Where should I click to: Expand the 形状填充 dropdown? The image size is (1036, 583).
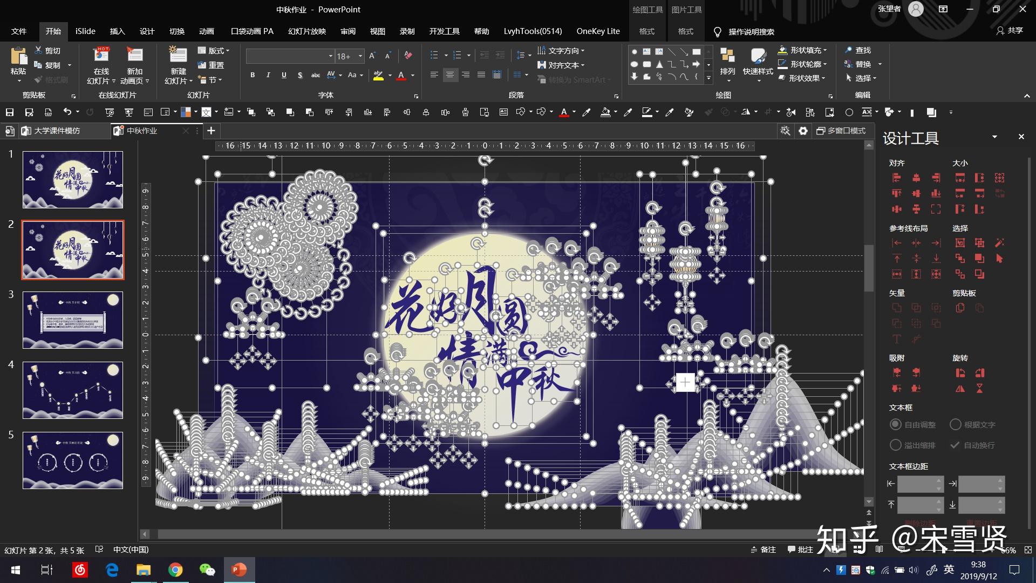[x=825, y=50]
